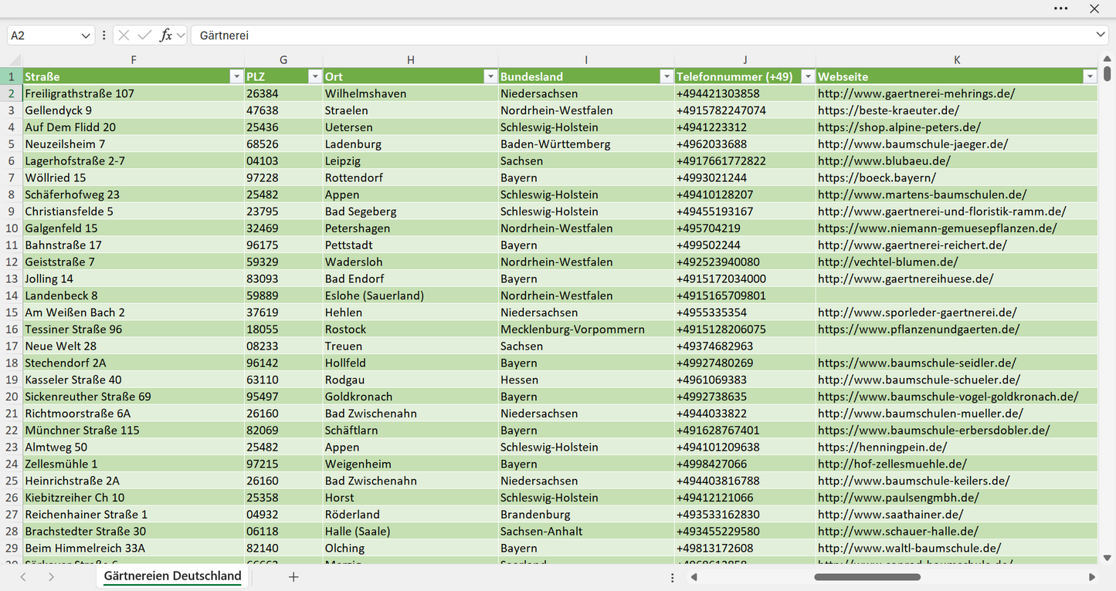This screenshot has width=1116, height=591.
Task: Select cell Baden-Württemberg
Action: click(x=586, y=144)
